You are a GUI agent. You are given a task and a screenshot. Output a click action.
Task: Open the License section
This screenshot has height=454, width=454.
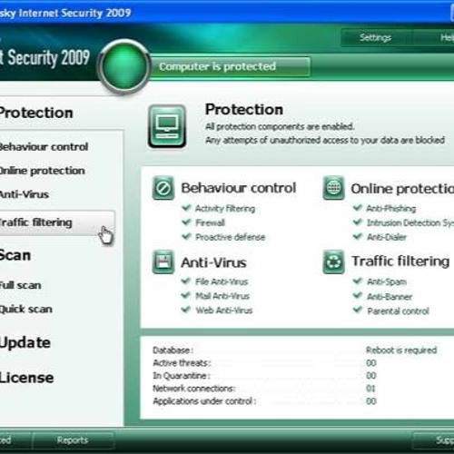point(26,378)
